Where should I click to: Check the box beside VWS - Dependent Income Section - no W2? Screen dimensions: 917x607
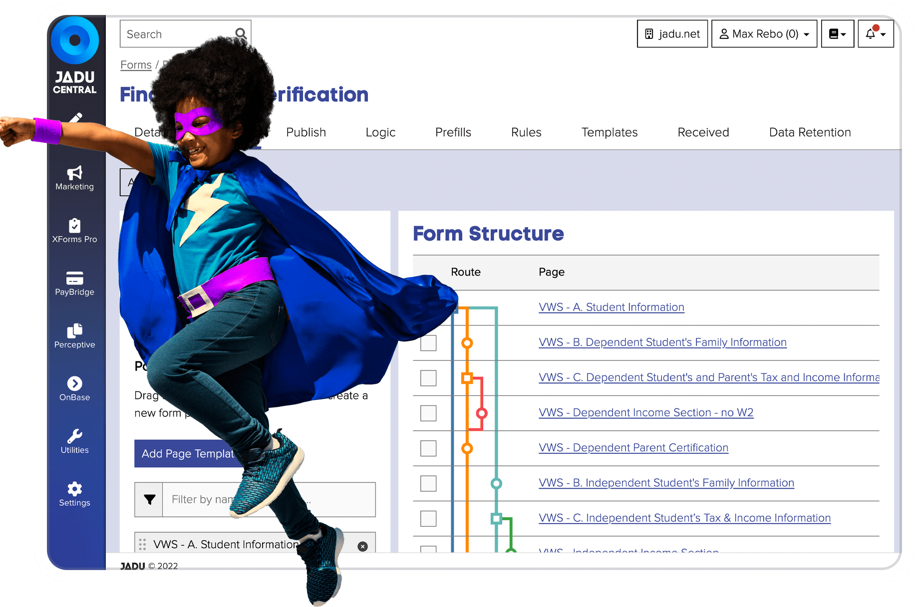(428, 413)
